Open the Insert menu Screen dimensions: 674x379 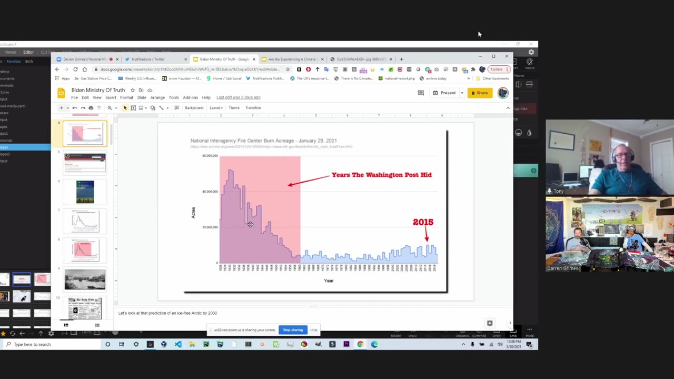tap(111, 97)
